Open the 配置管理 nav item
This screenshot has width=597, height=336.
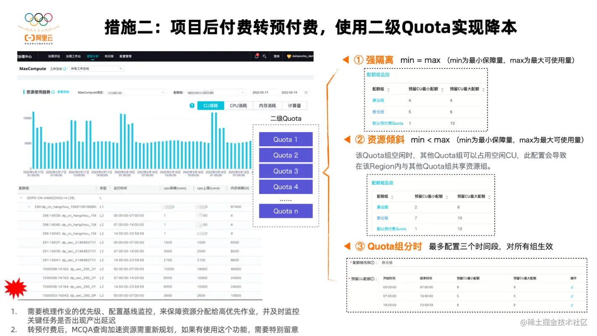pyautogui.click(x=126, y=56)
